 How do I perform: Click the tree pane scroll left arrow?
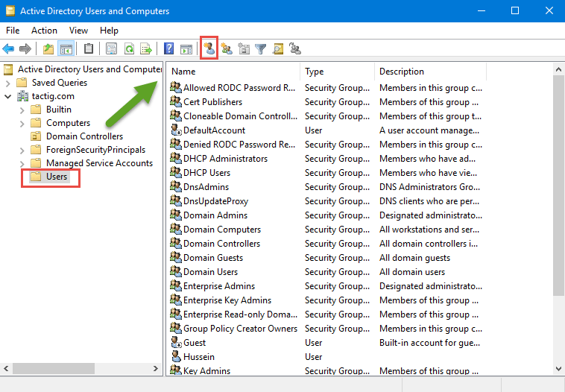(6, 369)
